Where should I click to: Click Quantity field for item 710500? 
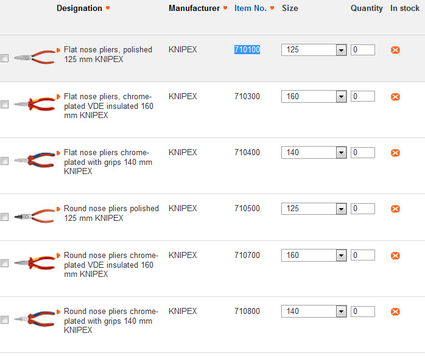[x=363, y=209]
